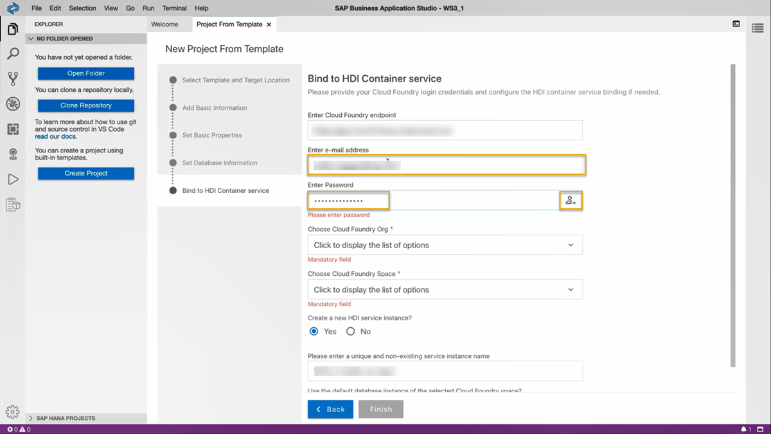Open the storyboard panel icon in activity bar
Viewport: 771px width, 434px height.
pos(13,205)
